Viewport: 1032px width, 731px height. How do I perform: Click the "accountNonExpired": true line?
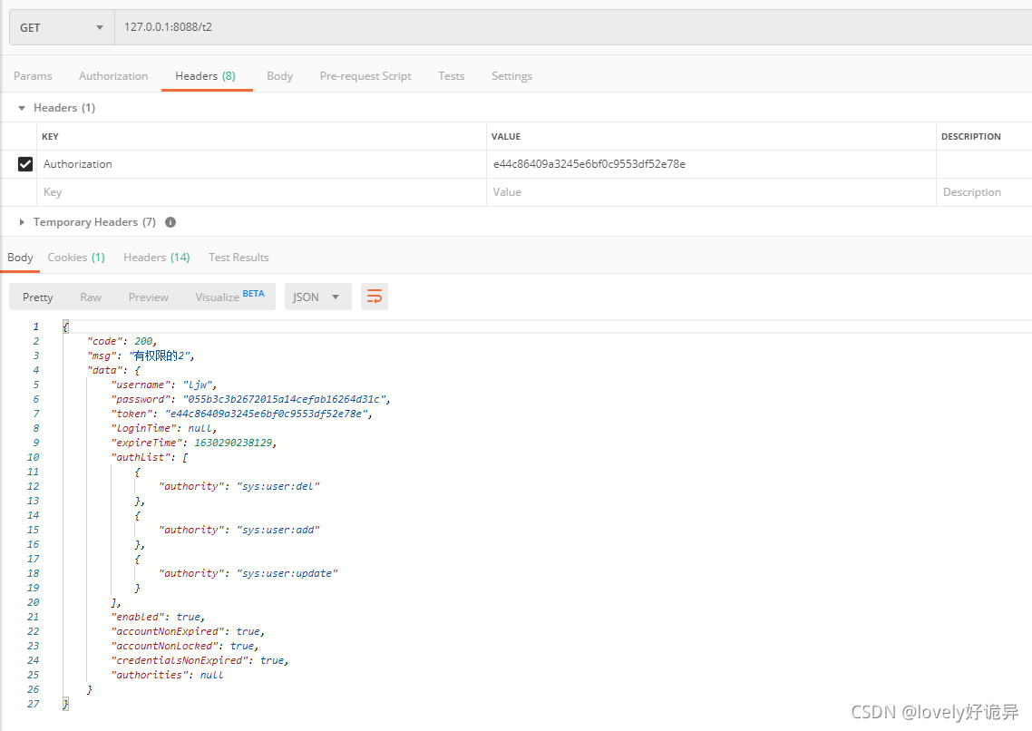click(x=188, y=631)
